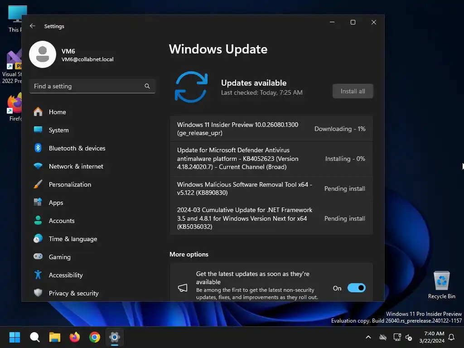This screenshot has height=348, width=464.
Task: Click the Installing - 0% status
Action: point(345,159)
